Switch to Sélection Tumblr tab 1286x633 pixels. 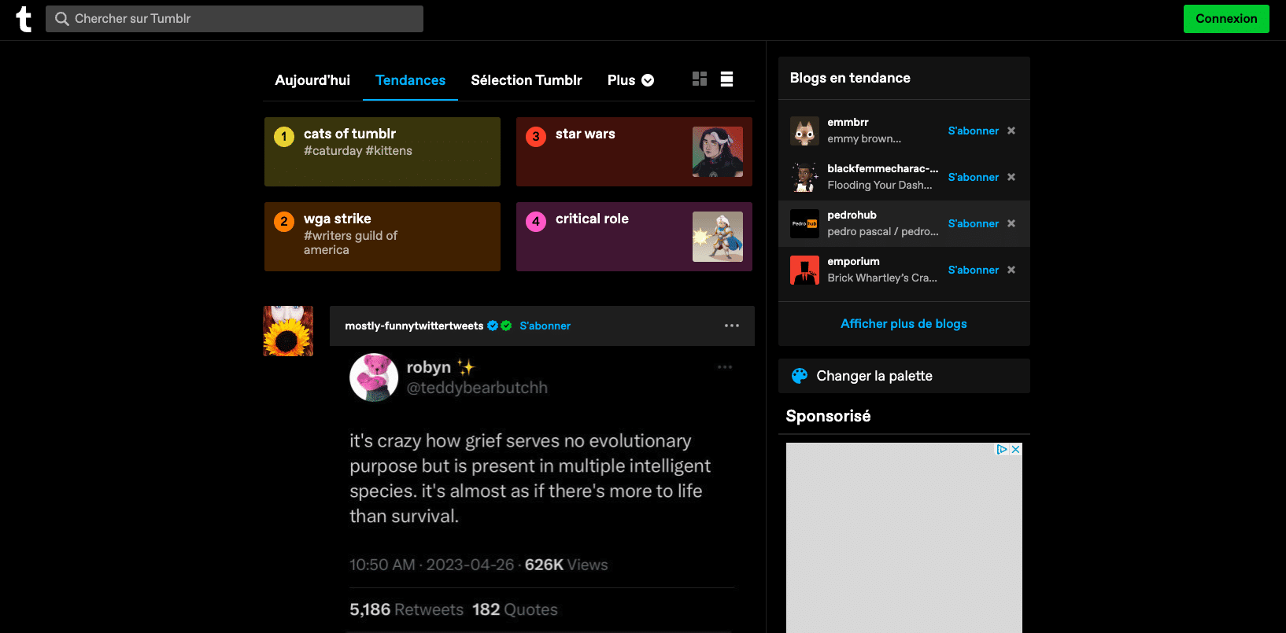pos(526,80)
